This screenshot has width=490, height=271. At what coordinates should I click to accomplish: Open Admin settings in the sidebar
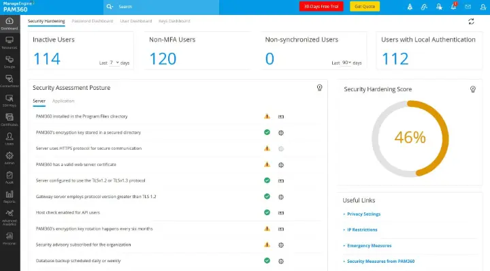[x=10, y=159]
